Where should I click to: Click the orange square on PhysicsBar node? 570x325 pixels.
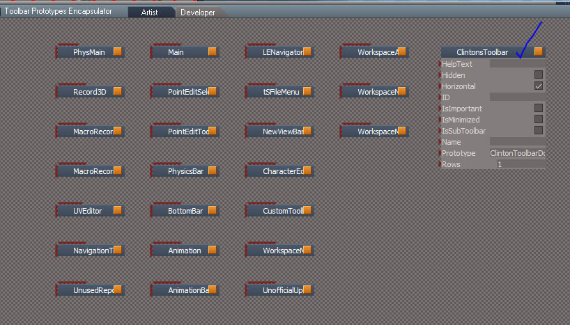point(213,171)
